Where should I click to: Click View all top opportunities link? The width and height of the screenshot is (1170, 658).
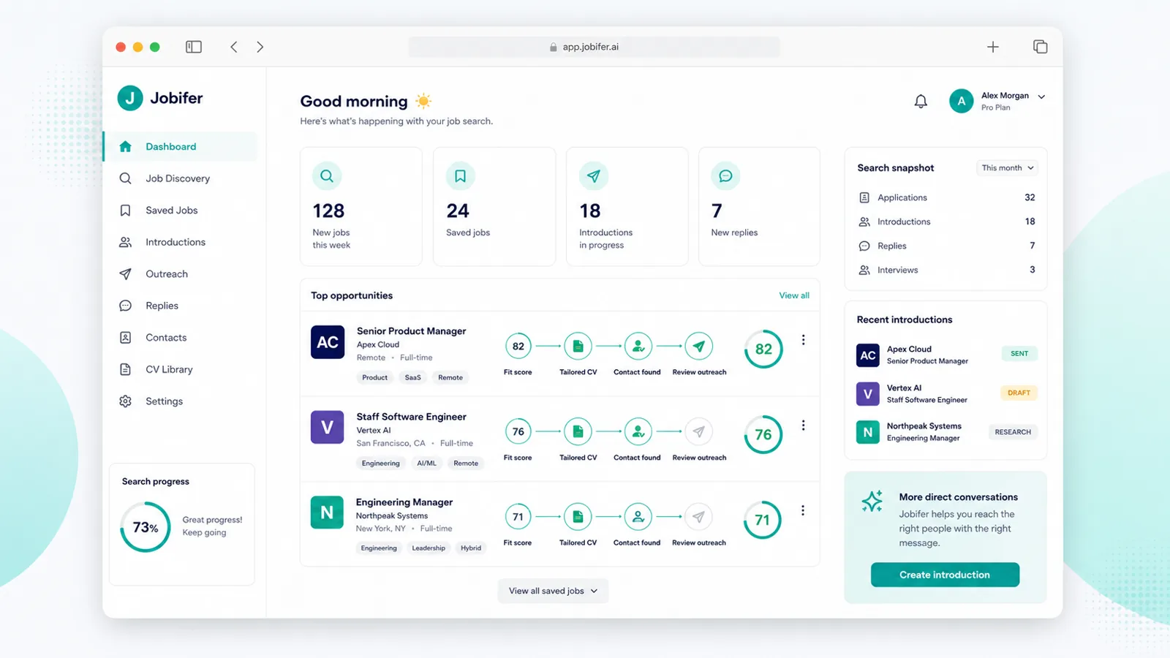coord(794,295)
